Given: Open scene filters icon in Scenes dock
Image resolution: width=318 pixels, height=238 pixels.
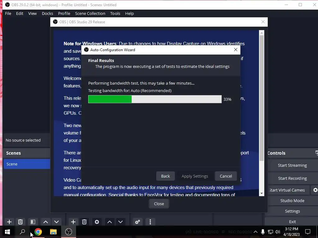Looking at the screenshot, I should point(33,222).
